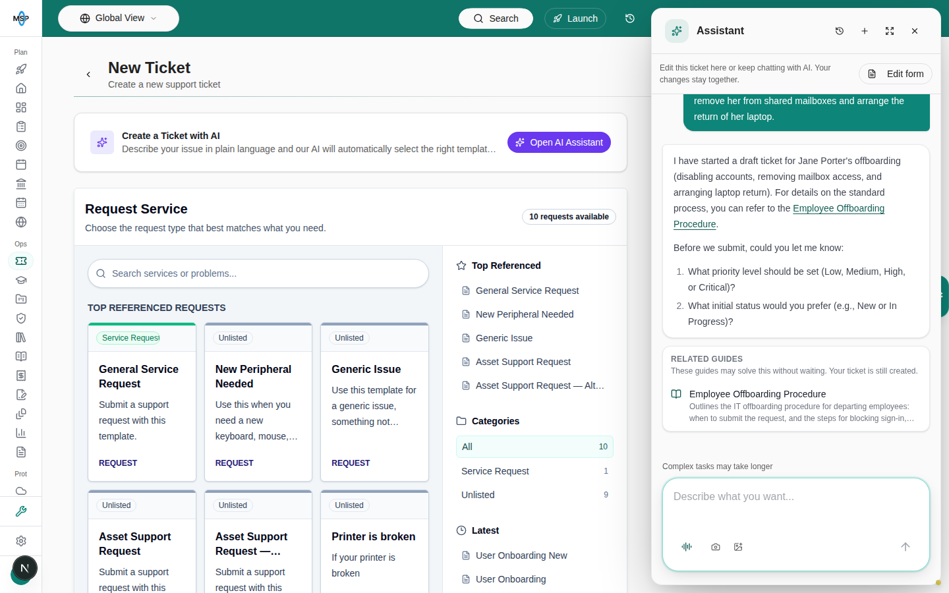This screenshot has height=593, width=949.
Task: Start a new chat with the plus icon
Action: click(865, 31)
